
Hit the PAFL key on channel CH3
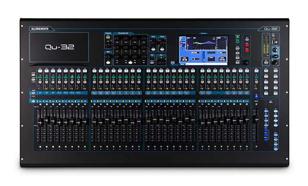click(x=53, y=82)
